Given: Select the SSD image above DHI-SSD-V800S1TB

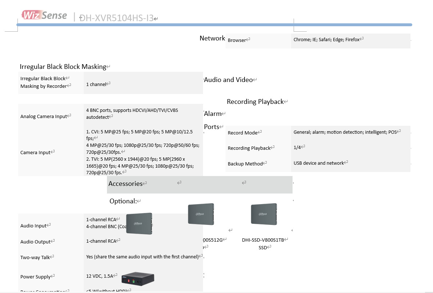Looking at the screenshot, I should pos(264,214).
